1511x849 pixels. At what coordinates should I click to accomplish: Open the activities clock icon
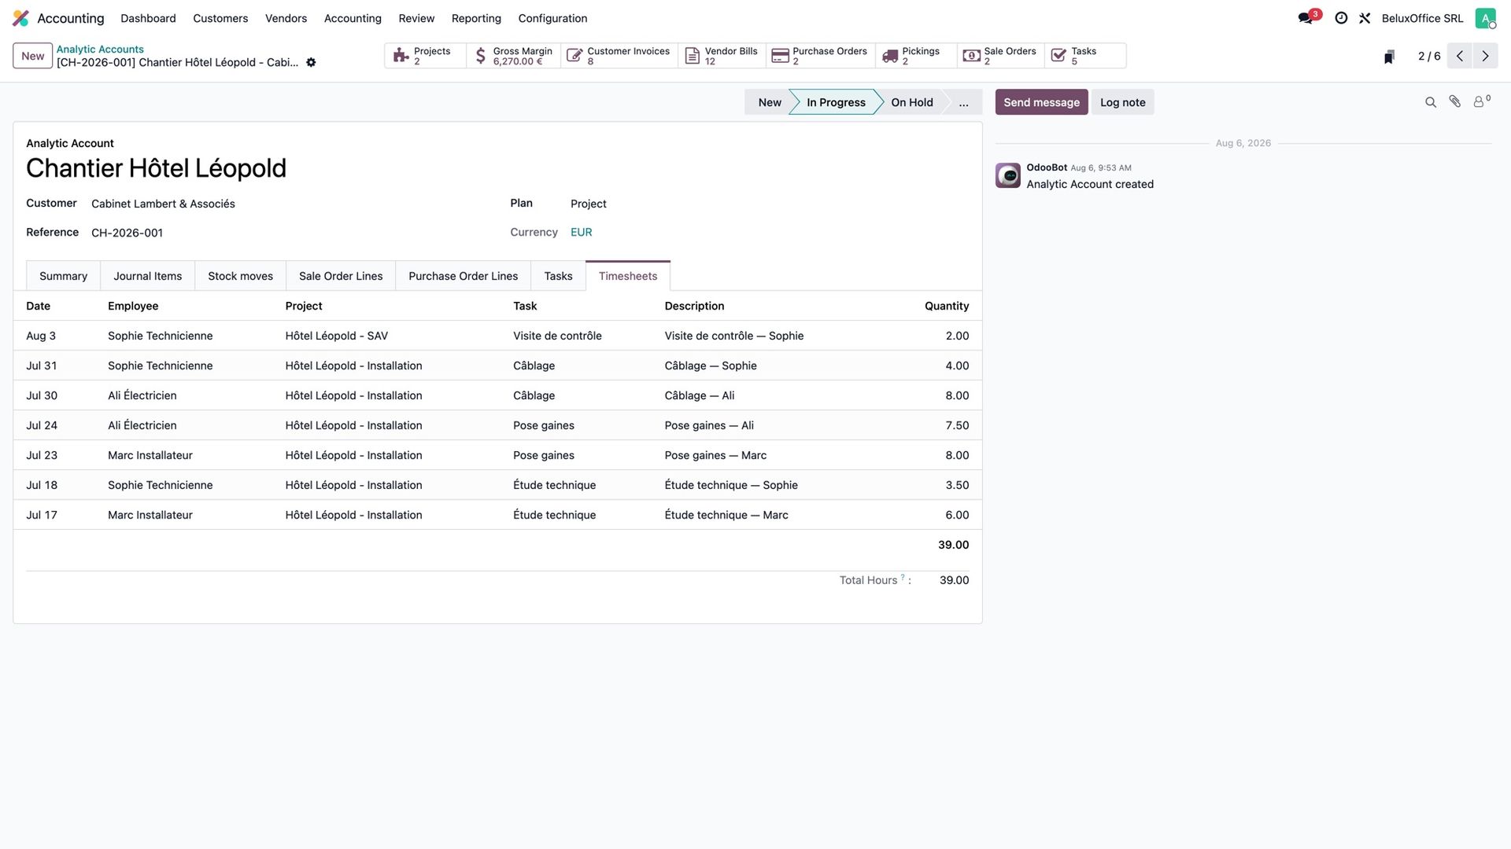1341,18
